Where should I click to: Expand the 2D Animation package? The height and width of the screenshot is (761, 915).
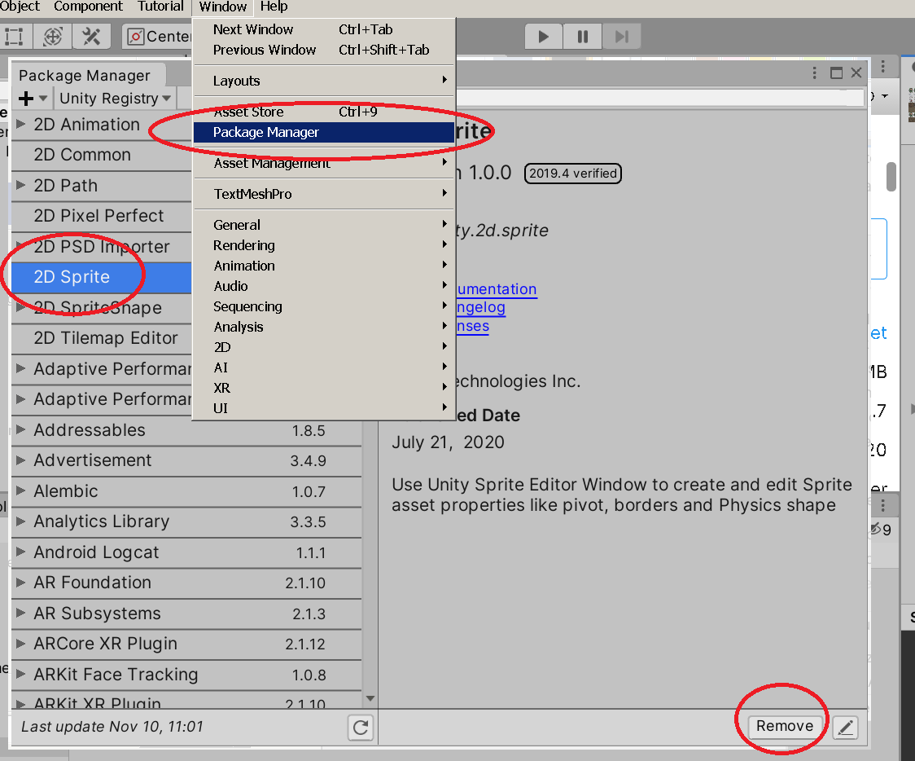click(x=21, y=124)
